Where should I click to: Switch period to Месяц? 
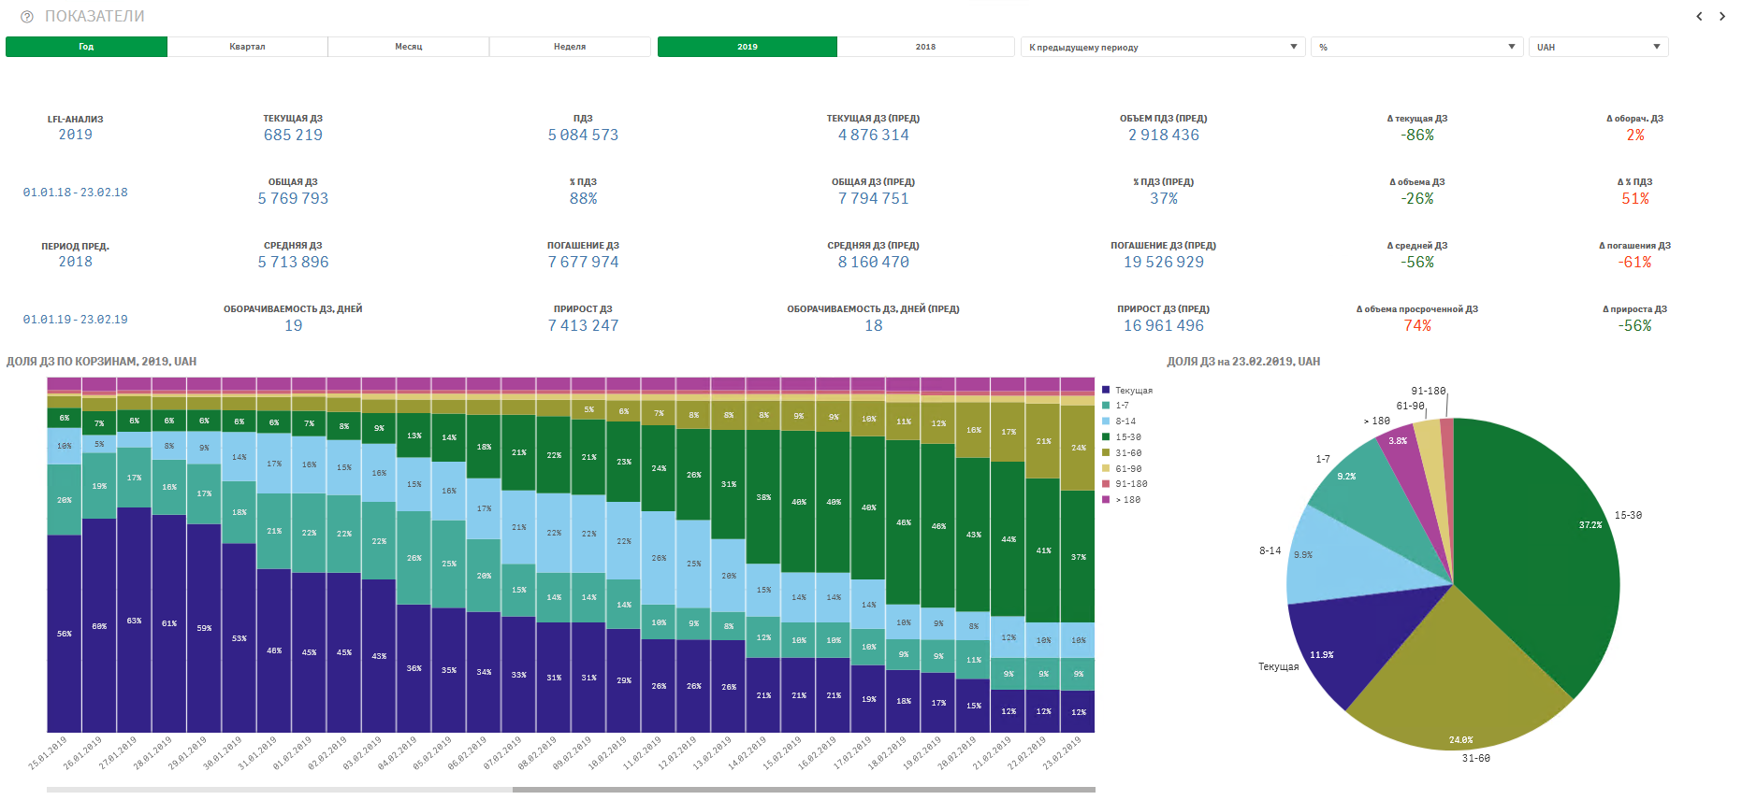tap(408, 47)
